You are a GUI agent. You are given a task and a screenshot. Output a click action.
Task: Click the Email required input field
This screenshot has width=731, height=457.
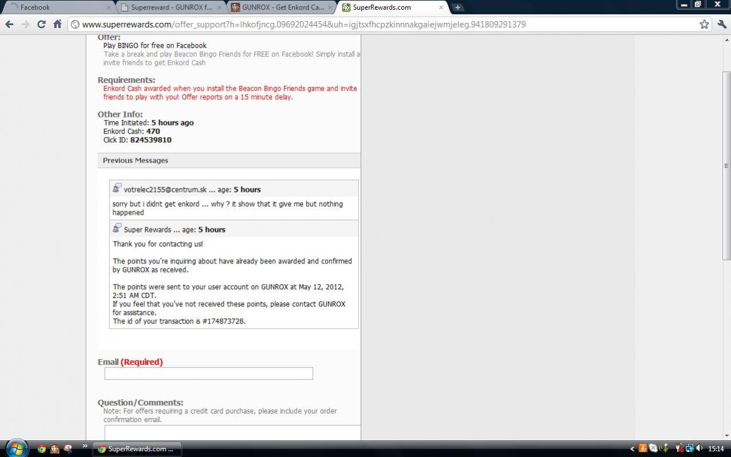point(208,373)
